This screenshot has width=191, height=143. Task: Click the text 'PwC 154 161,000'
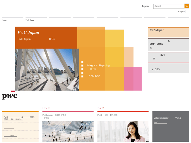(x=107, y=115)
